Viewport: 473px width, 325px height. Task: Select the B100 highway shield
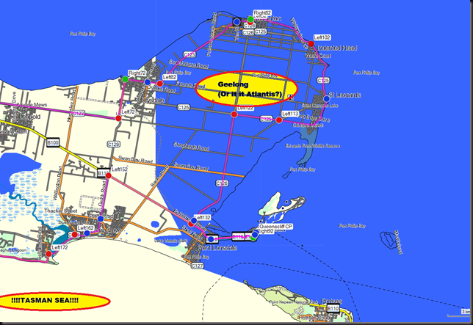(53, 142)
